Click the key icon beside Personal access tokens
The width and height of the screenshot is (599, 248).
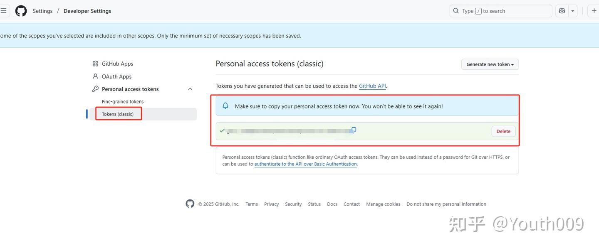(95, 89)
